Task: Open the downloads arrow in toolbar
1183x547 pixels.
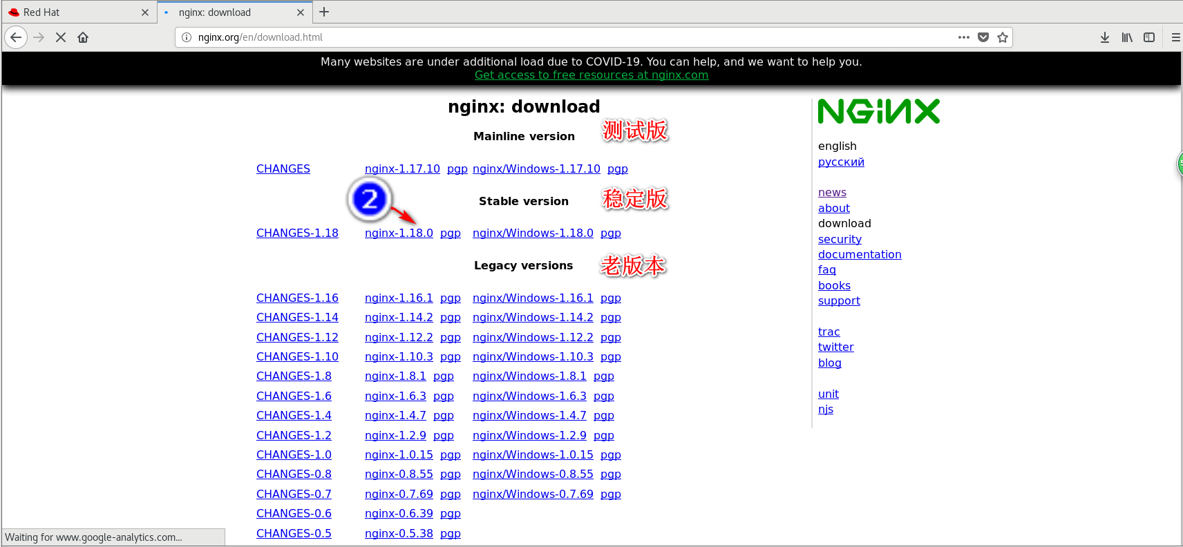Action: coord(1105,37)
